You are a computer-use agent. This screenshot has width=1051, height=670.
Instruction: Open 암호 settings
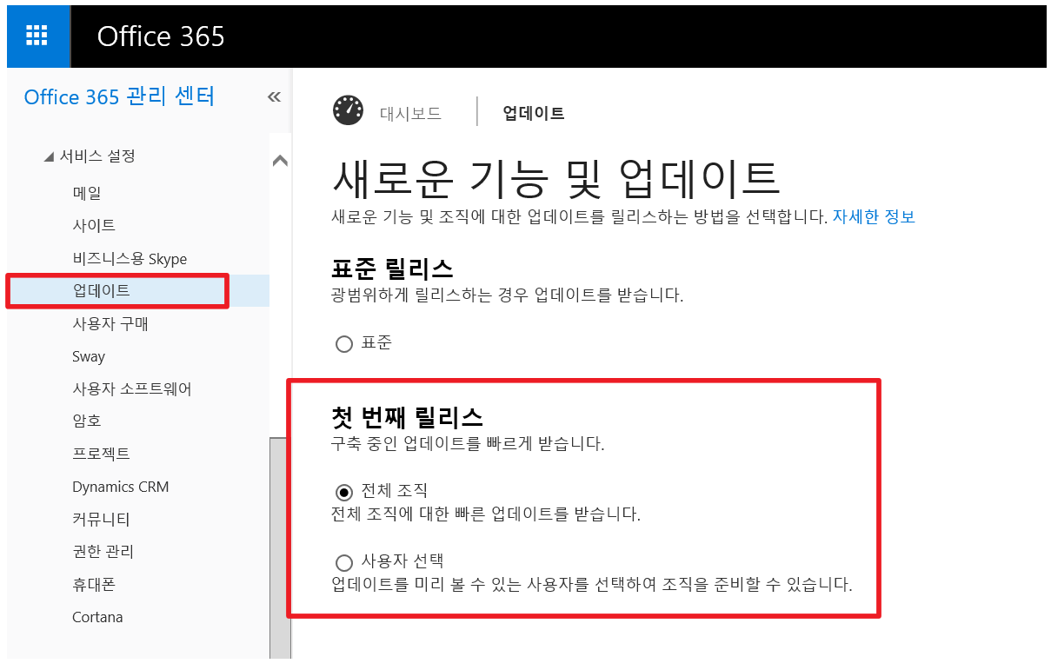[x=87, y=421]
